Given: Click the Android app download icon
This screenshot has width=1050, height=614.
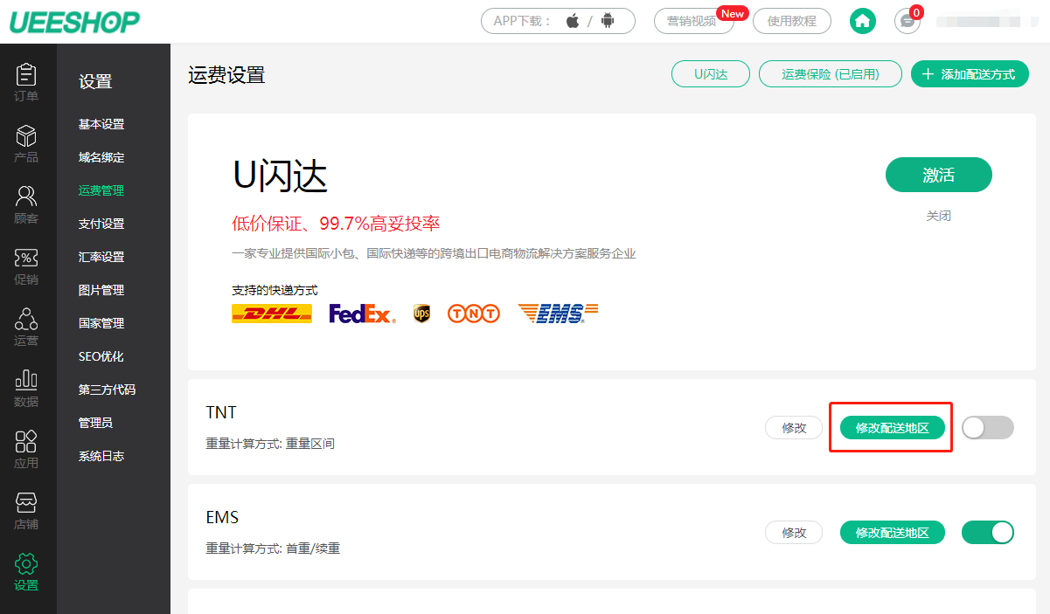Looking at the screenshot, I should [x=608, y=21].
